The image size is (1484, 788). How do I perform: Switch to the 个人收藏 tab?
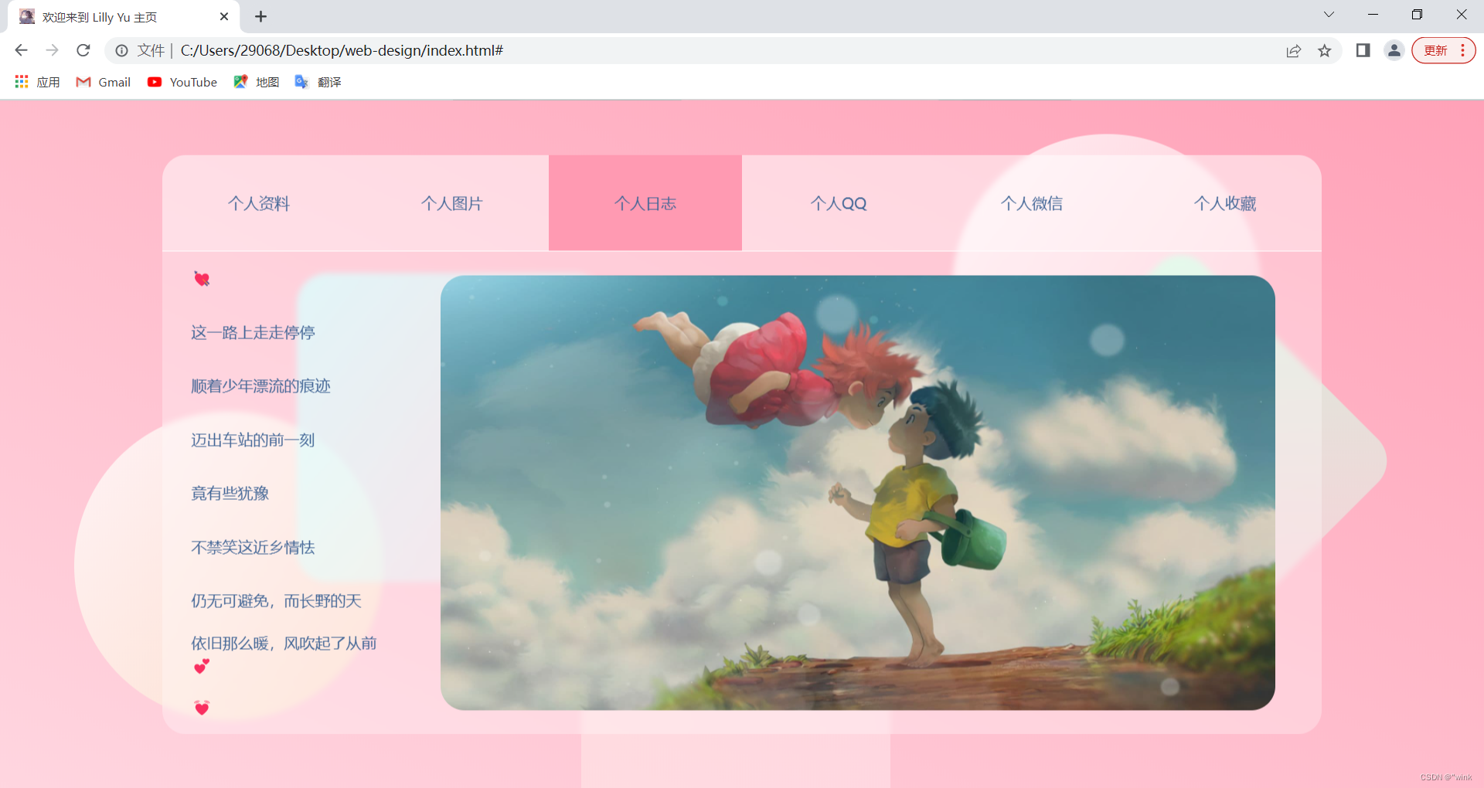tap(1225, 203)
